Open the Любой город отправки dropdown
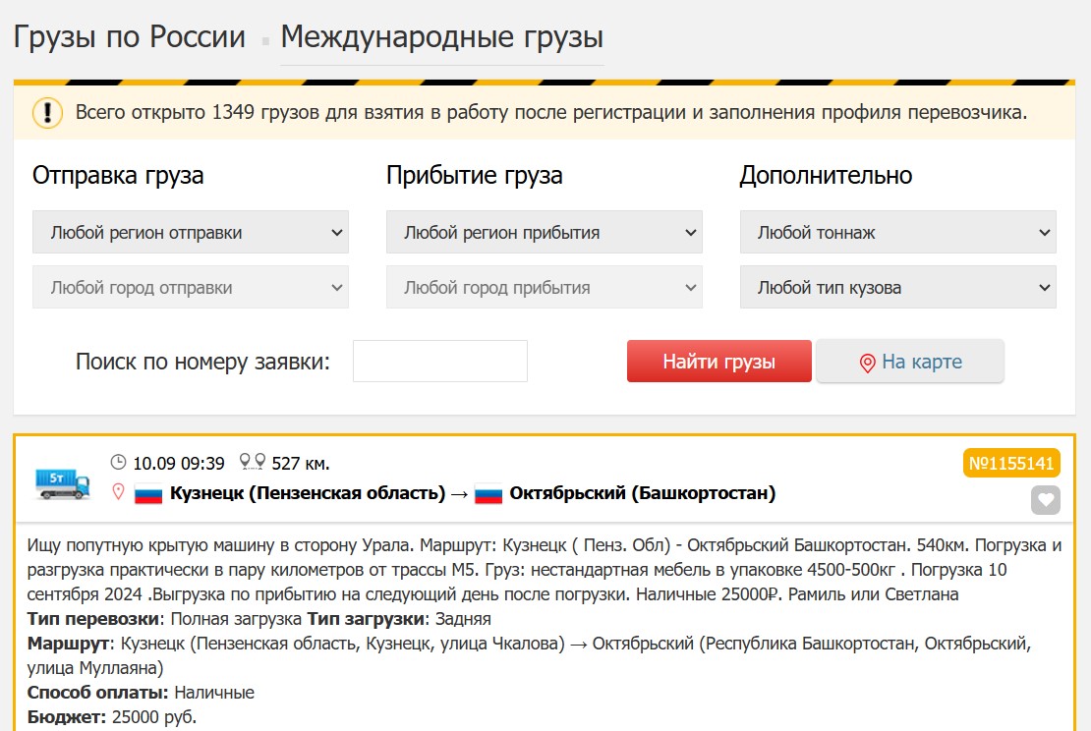 [x=191, y=287]
